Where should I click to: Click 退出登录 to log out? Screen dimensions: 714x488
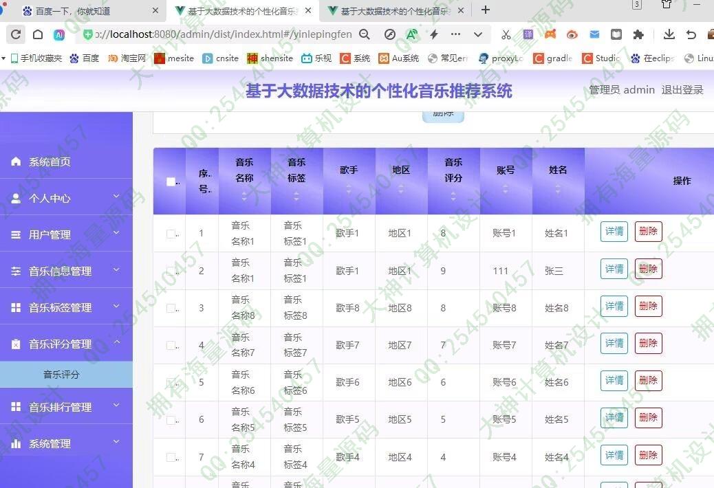click(x=682, y=90)
